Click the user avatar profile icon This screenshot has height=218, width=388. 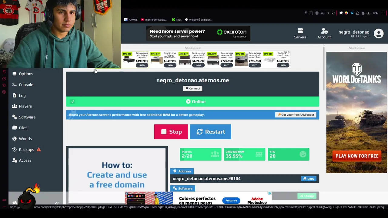[379, 33]
